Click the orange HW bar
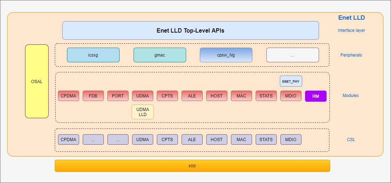This screenshot has width=391, height=183. (192, 166)
